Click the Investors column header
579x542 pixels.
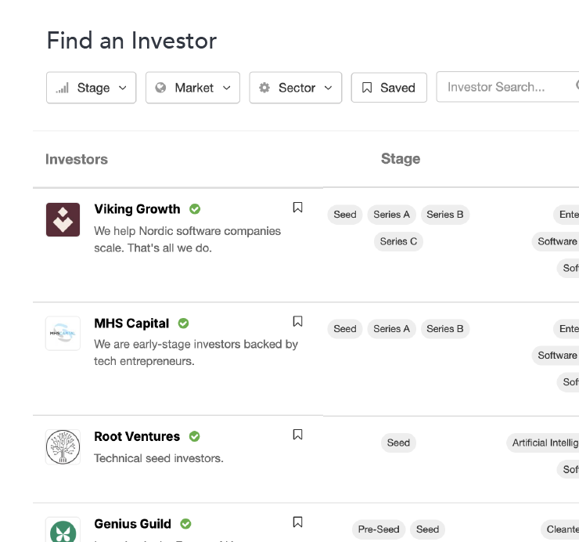tap(77, 159)
